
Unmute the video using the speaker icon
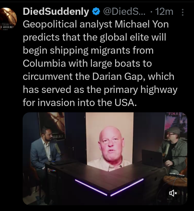(173, 194)
